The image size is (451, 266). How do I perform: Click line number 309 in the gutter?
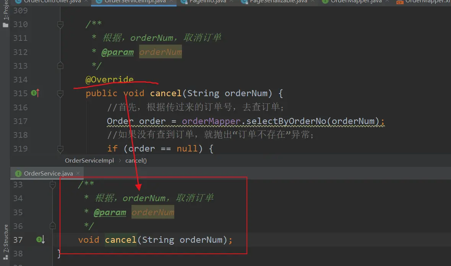point(20,11)
